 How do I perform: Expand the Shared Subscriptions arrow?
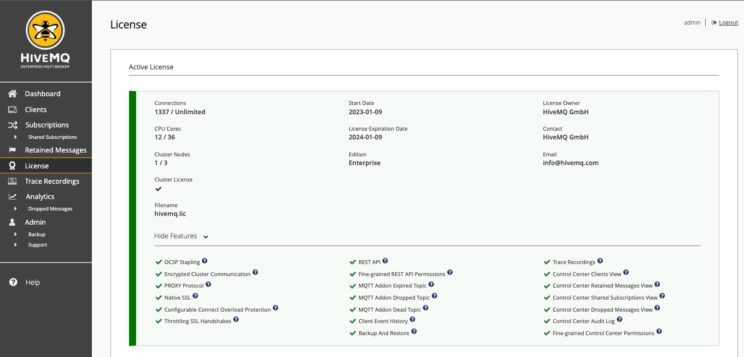point(15,137)
